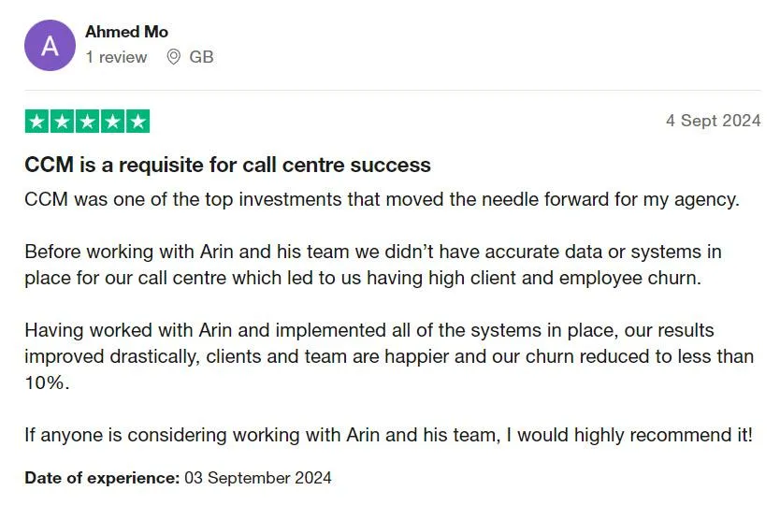The height and width of the screenshot is (505, 780).
Task: Click the purple avatar with letter A
Action: click(x=50, y=45)
